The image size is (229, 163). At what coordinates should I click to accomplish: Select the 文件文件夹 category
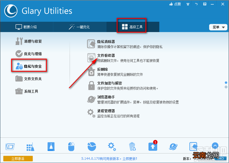click(x=29, y=79)
